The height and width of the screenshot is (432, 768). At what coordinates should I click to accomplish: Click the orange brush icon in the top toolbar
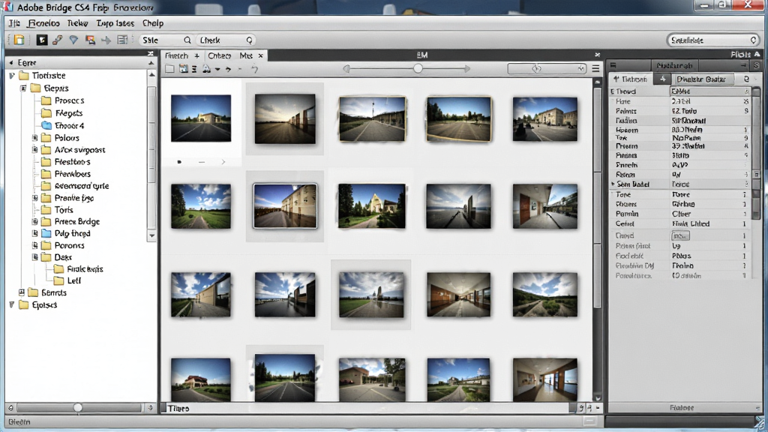click(58, 40)
